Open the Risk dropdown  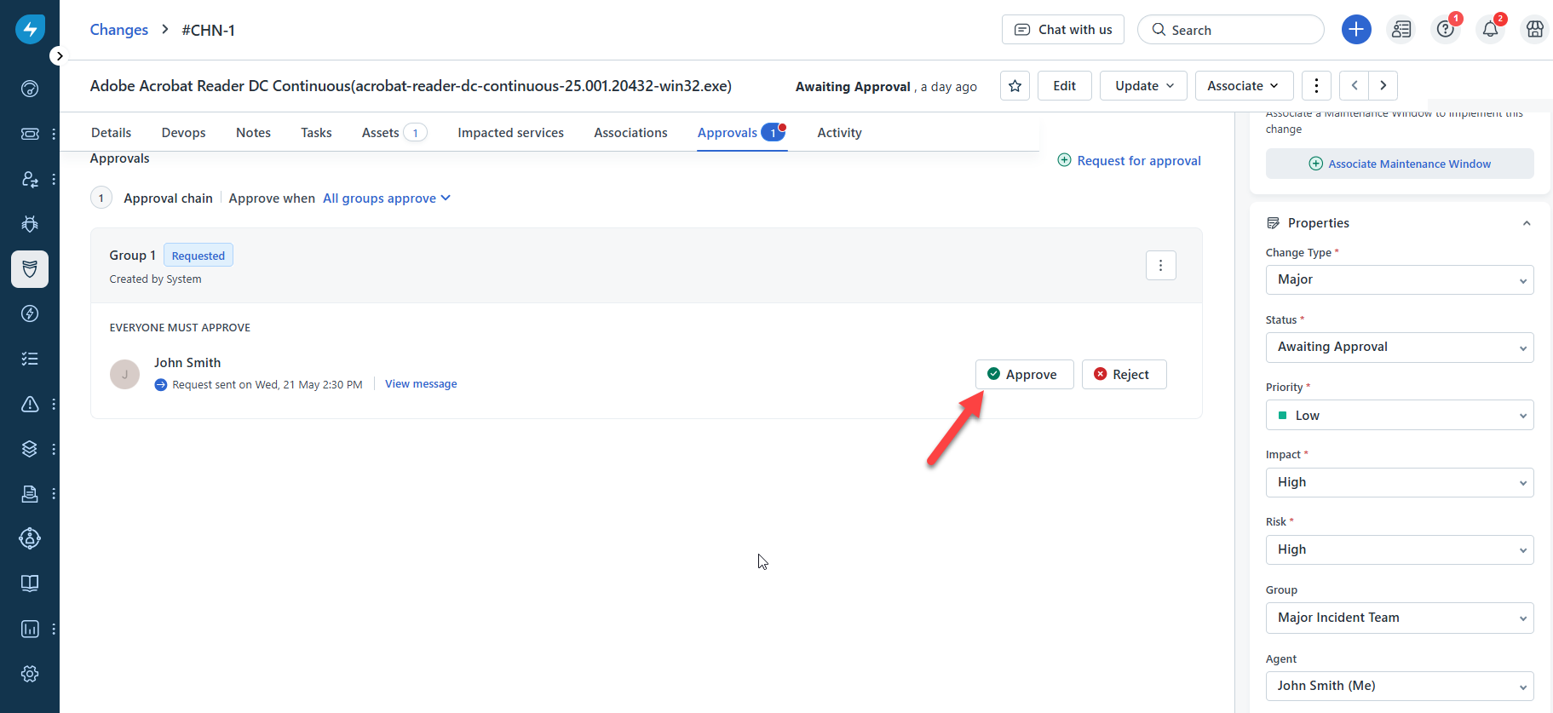1400,550
